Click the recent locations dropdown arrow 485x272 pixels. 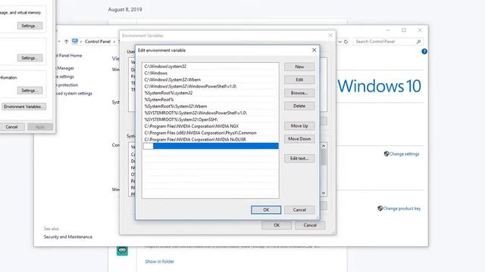59,42
